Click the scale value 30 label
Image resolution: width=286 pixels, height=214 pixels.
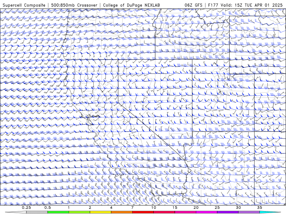[238, 208]
